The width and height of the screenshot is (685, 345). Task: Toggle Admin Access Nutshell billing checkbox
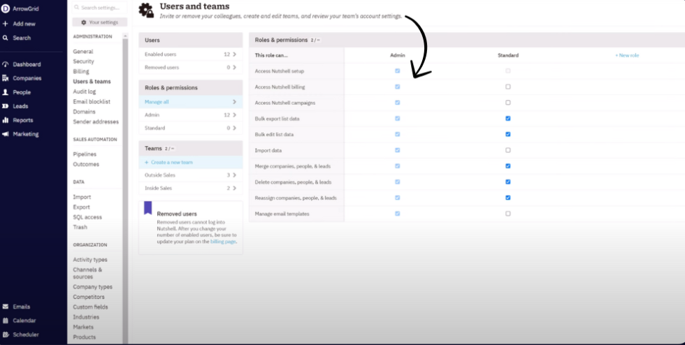tap(398, 87)
